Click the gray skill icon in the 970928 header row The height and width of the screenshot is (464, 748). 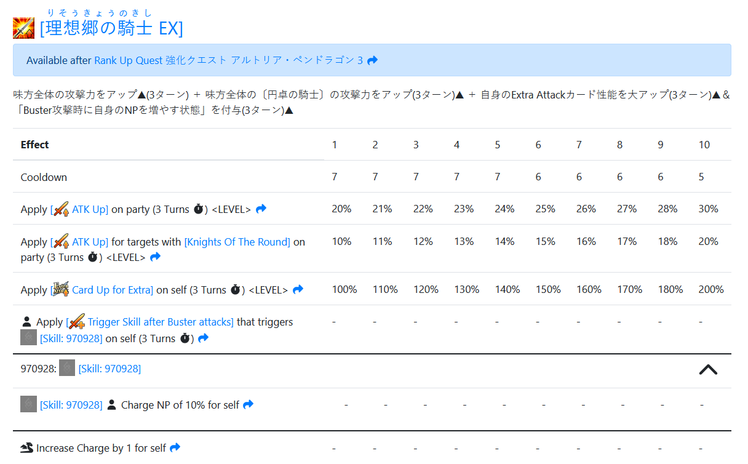point(67,368)
